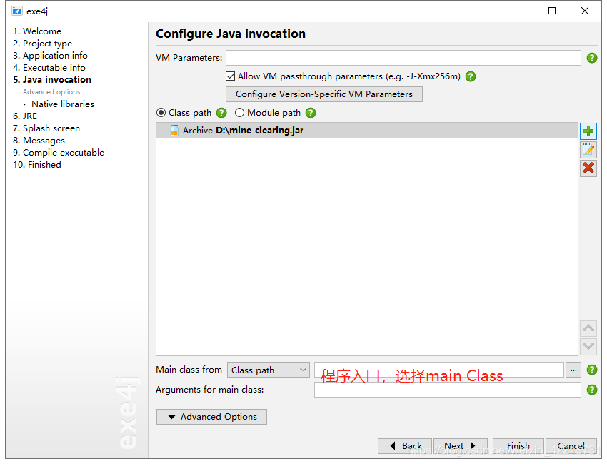Open help for Class path option

tap(221, 113)
